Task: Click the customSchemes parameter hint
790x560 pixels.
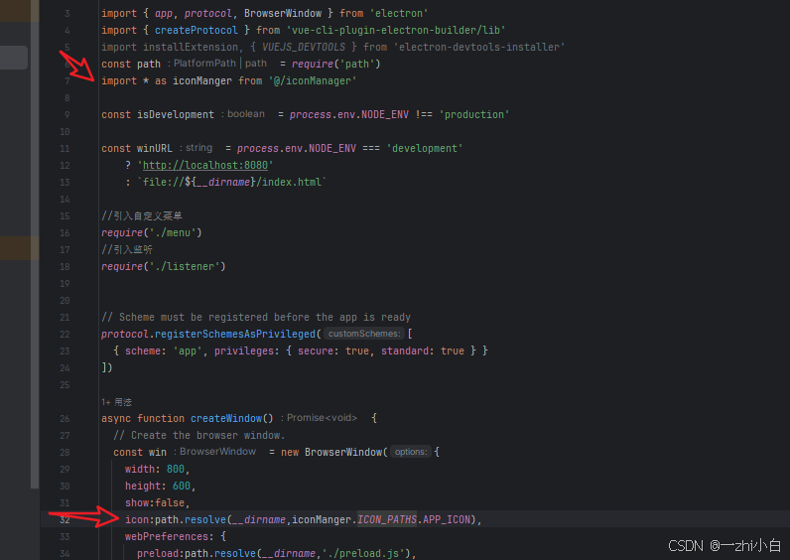Action: point(364,334)
